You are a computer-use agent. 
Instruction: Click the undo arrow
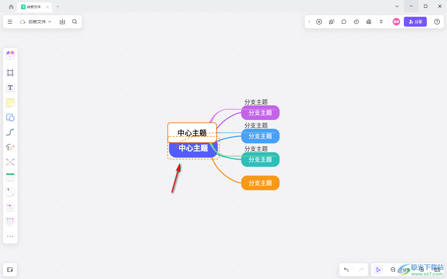tap(346, 270)
